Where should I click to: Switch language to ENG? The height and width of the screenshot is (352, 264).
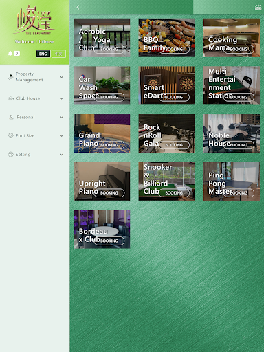click(x=43, y=54)
